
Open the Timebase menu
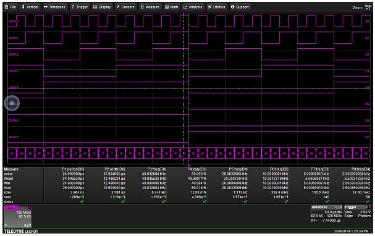pos(54,7)
